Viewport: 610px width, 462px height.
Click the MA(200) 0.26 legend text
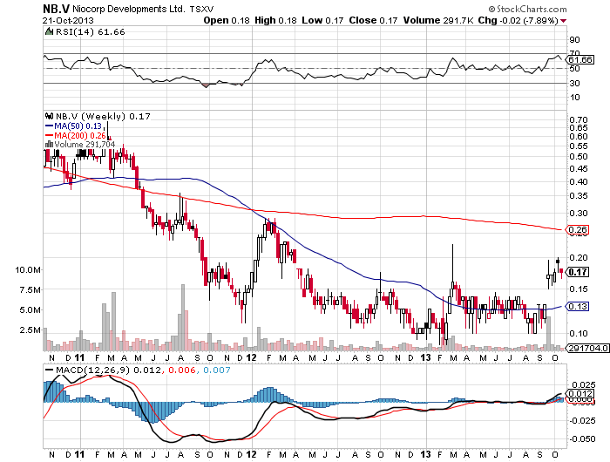pyautogui.click(x=80, y=135)
